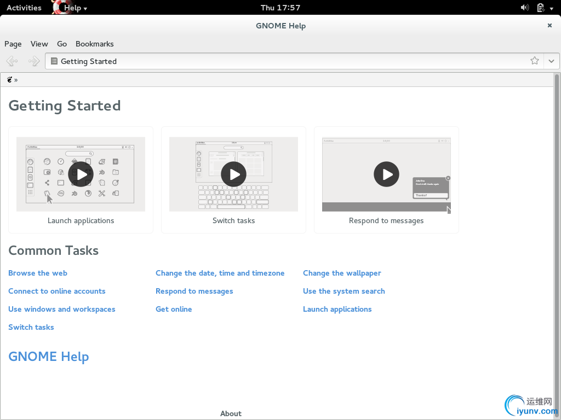
Task: Click the back navigation arrow
Action: [x=12, y=61]
